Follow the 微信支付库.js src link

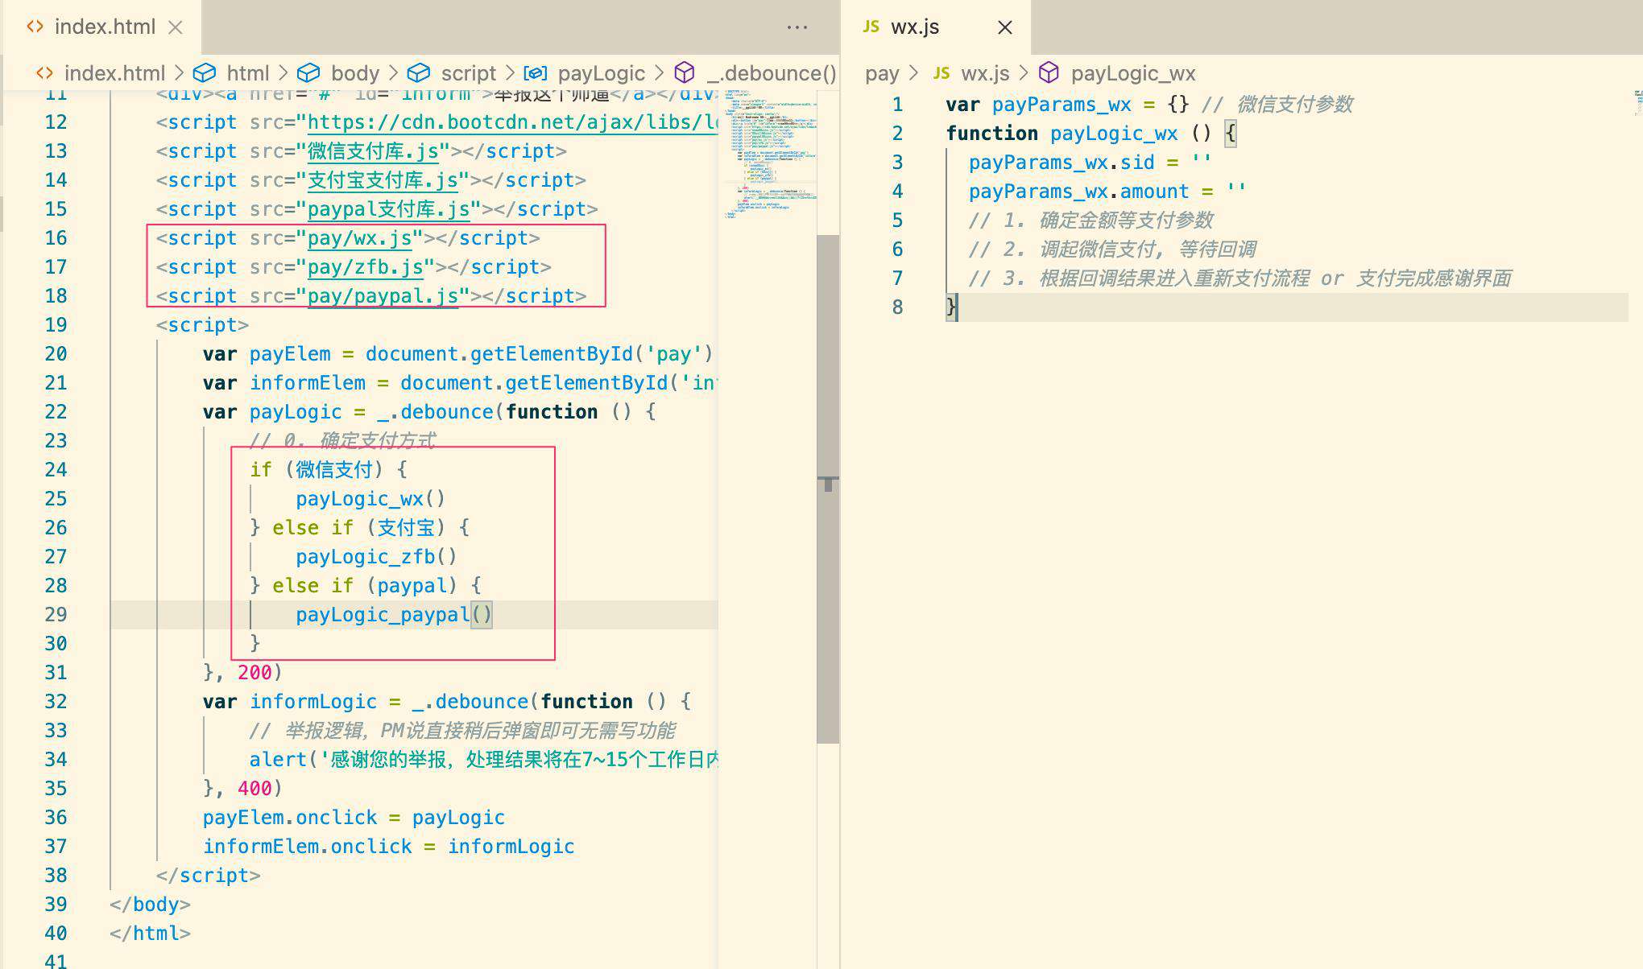pos(373,151)
